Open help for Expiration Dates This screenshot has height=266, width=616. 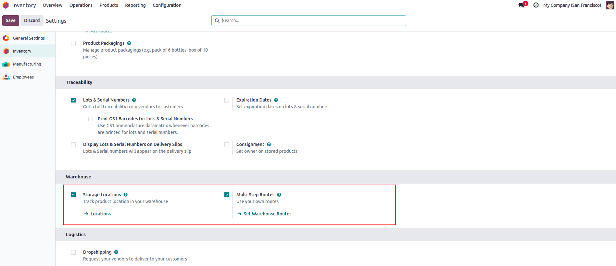click(x=276, y=100)
